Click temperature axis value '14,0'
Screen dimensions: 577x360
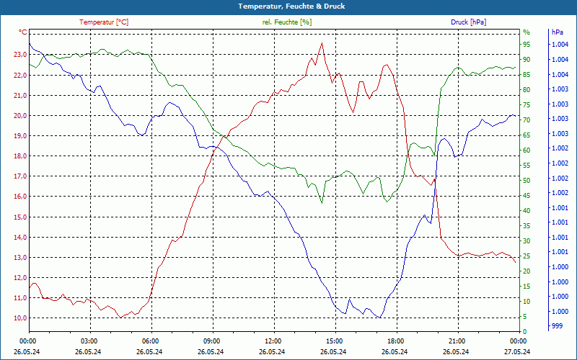click(x=20, y=238)
